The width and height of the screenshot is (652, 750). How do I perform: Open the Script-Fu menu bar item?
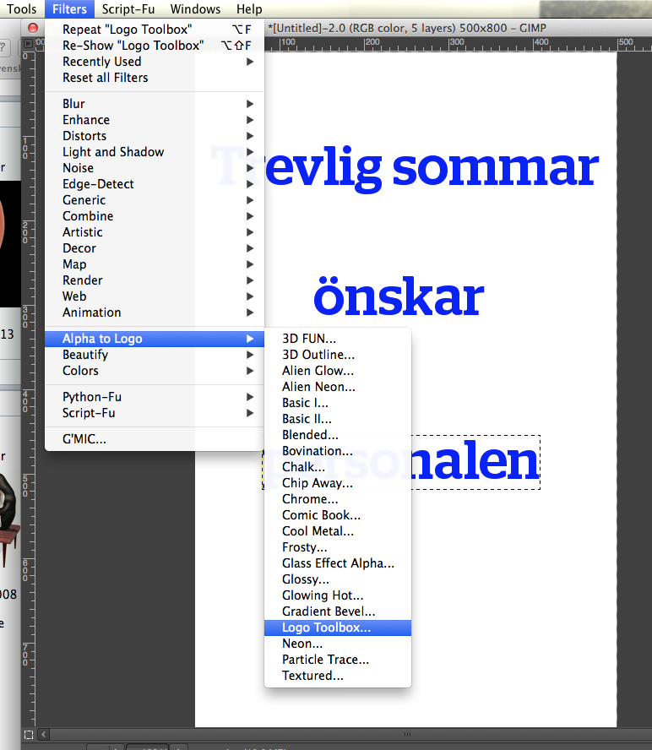(x=128, y=9)
